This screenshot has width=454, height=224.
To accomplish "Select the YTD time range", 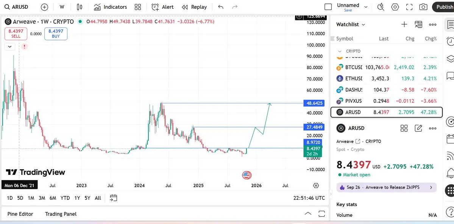I will 65,198.
